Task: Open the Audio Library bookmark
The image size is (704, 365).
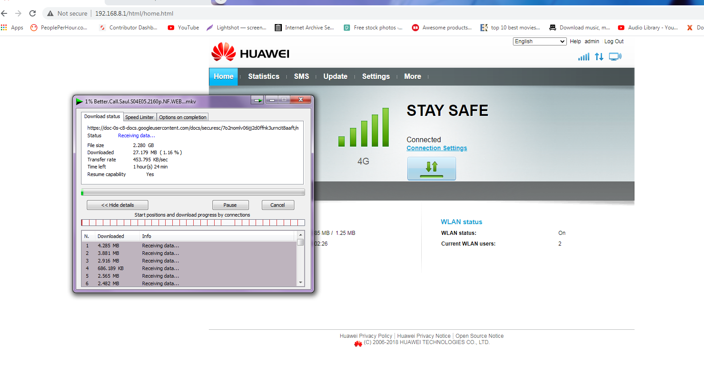Action: [x=648, y=28]
